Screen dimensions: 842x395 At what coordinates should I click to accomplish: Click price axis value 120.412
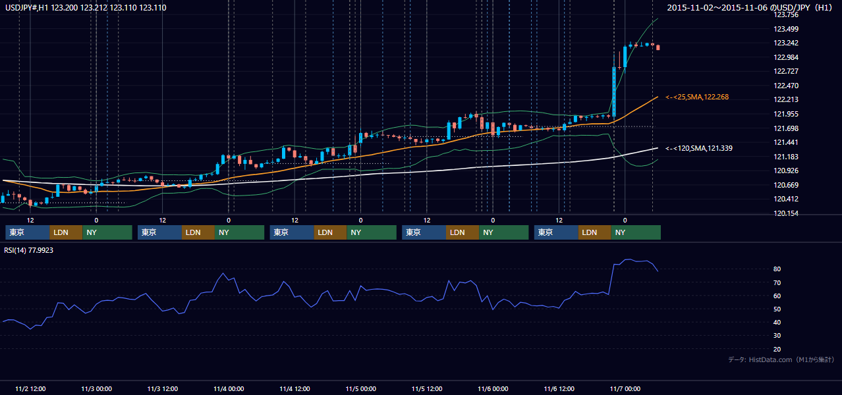[x=787, y=199]
